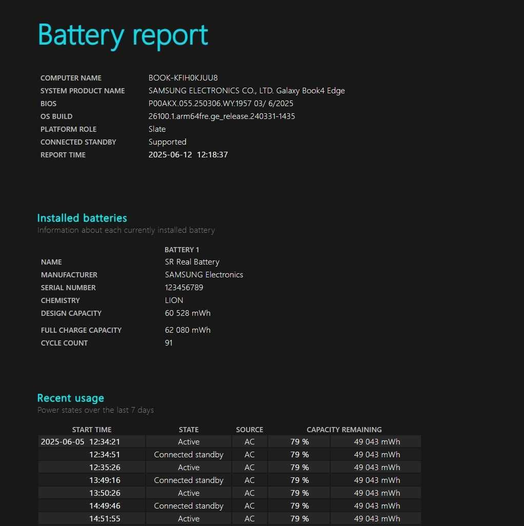Click the "Battery report" page title
Screen dimensions: 524x526
point(123,35)
